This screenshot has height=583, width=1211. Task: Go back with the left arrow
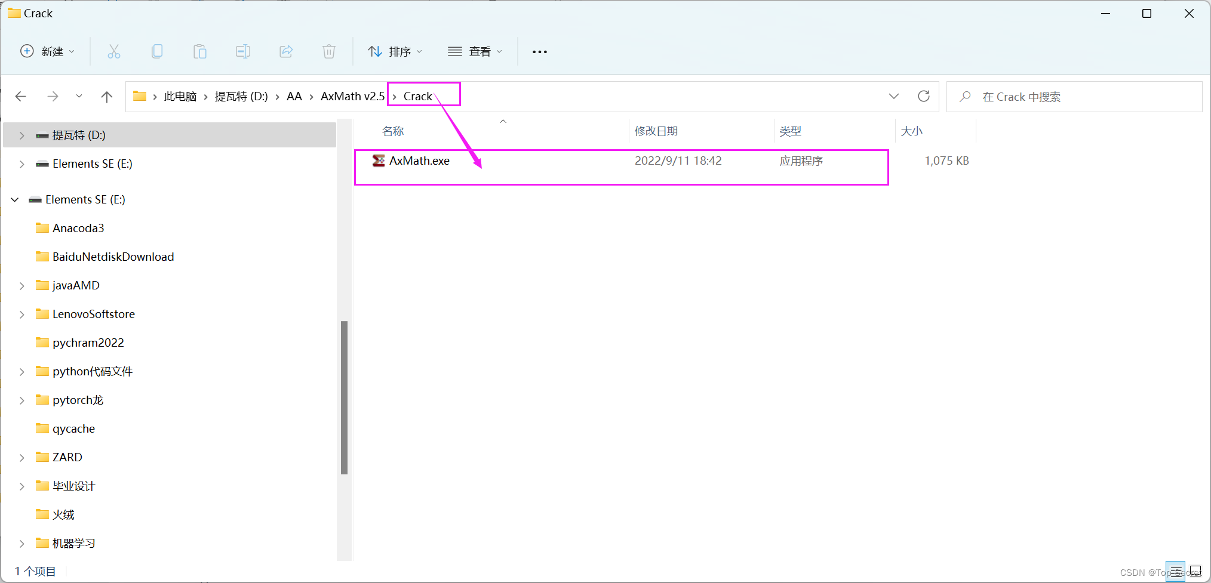21,97
